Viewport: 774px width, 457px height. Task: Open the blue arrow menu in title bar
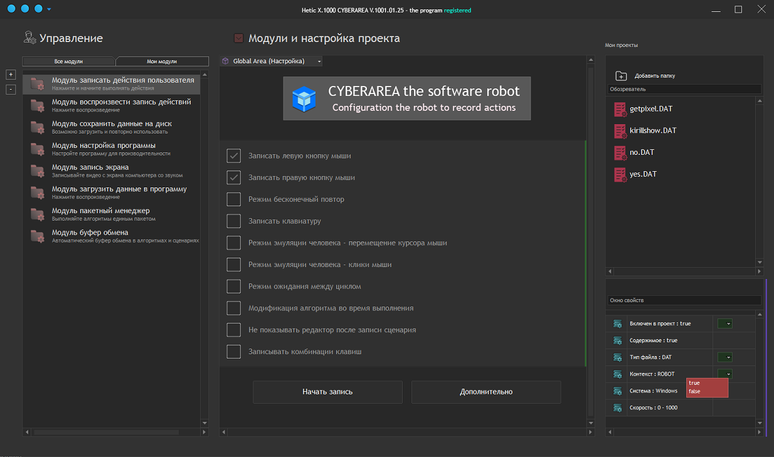[x=49, y=9]
